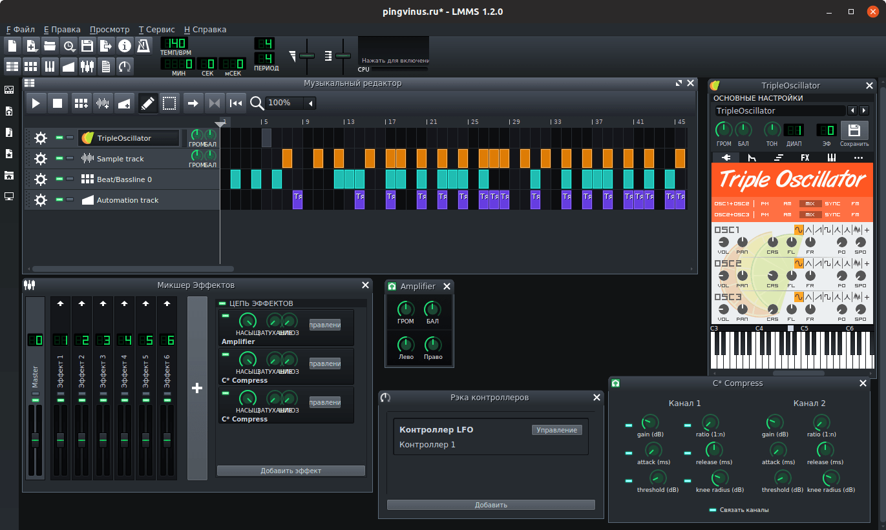Open the Сервис menu
Image resolution: width=886 pixels, height=530 pixels.
pyautogui.click(x=157, y=29)
